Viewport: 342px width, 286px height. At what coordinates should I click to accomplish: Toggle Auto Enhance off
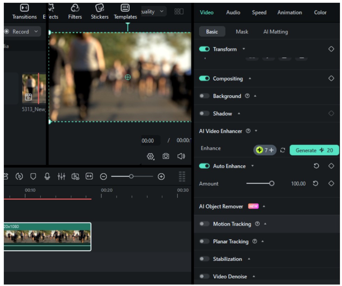204,166
